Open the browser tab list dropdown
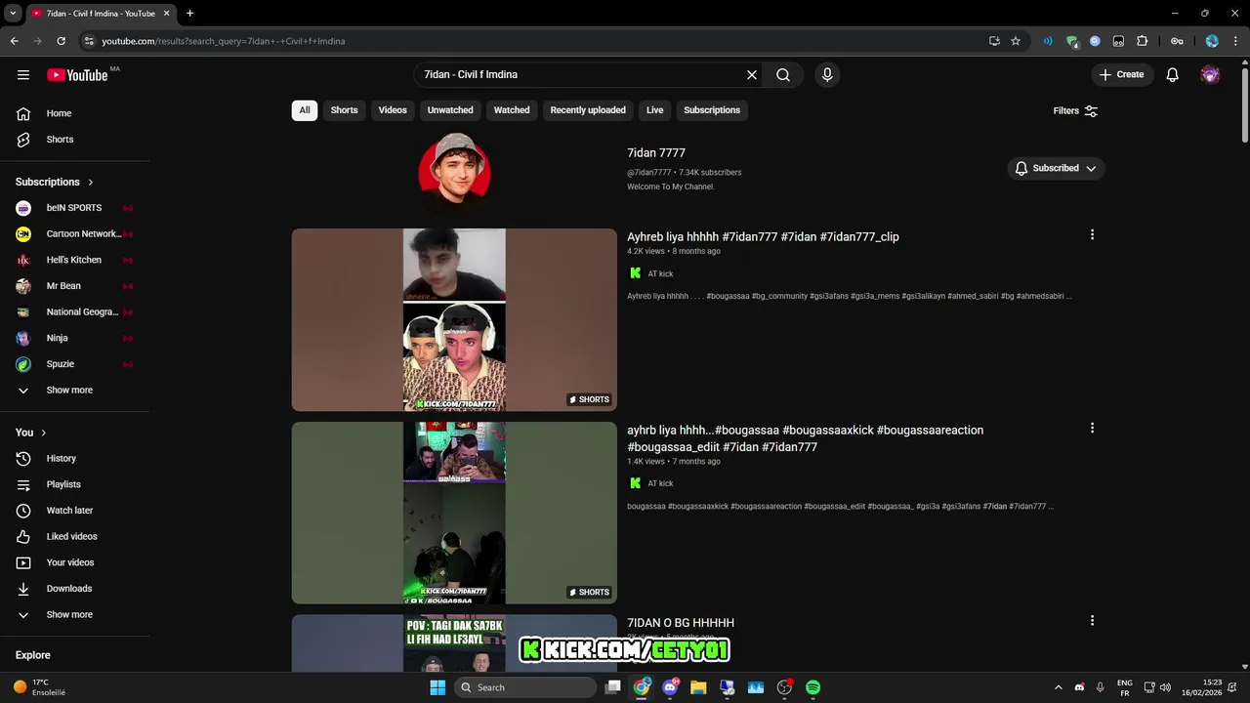The height and width of the screenshot is (703, 1250). coord(13,14)
